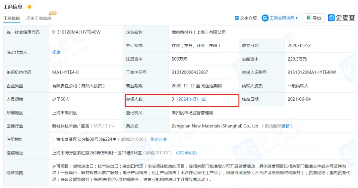The width and height of the screenshot is (358, 188).
Task: Select 2020-11-12 至 无固定期限 business term
Action: [x=197, y=86]
